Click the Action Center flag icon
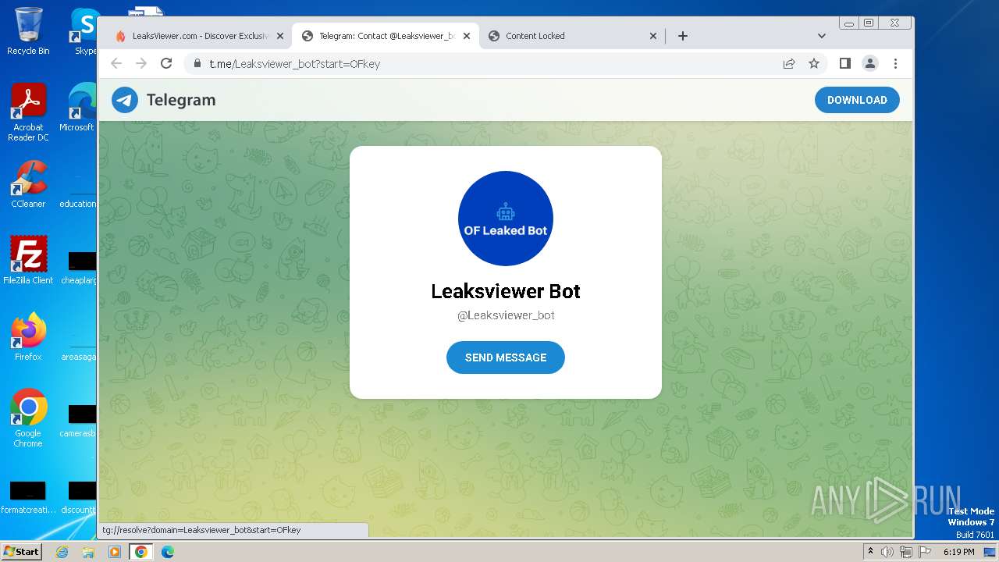999x562 pixels. 925,552
